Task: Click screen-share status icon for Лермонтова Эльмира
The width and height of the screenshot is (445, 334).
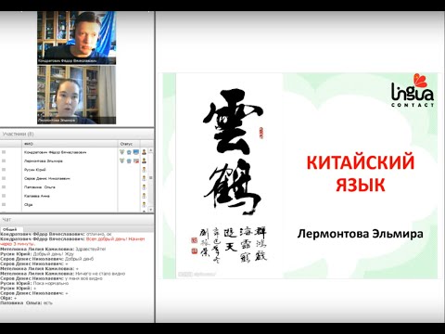Action: coord(136,161)
